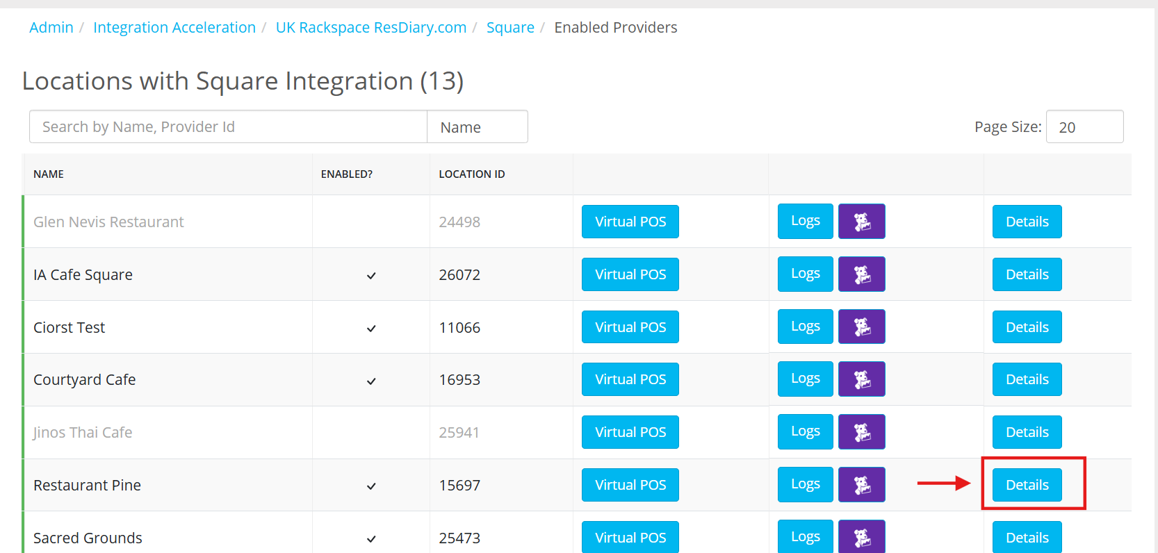Click the enabled checkmark for Sacred Grounds

[x=371, y=539]
